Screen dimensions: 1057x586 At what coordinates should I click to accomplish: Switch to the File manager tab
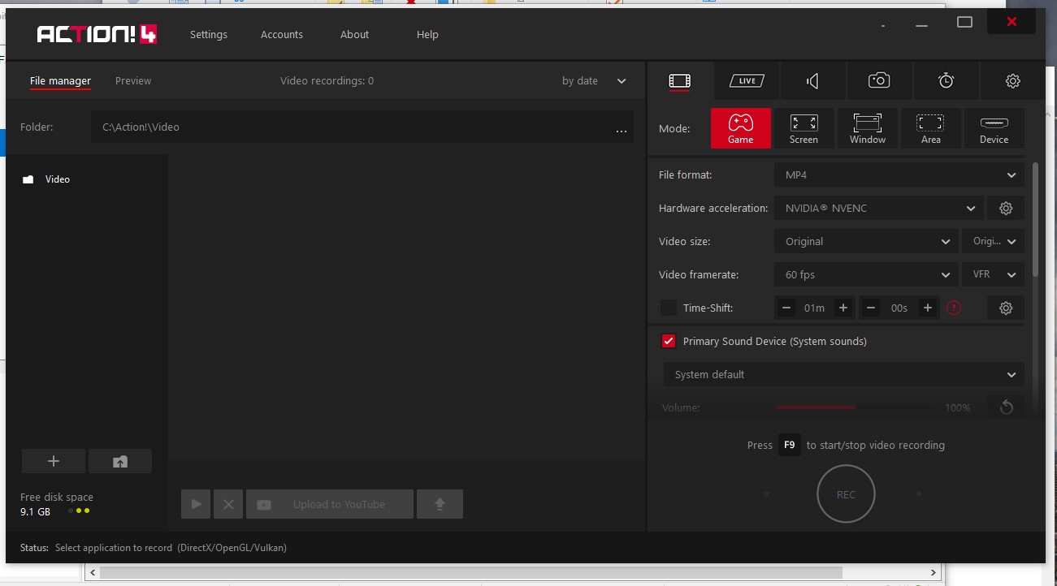tap(60, 80)
